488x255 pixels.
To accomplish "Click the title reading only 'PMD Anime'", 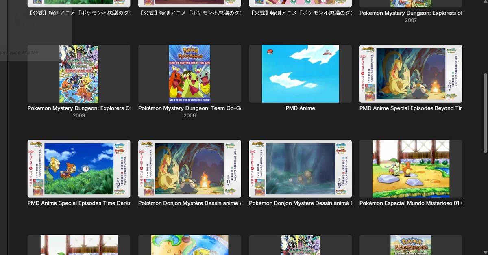I will [x=300, y=108].
